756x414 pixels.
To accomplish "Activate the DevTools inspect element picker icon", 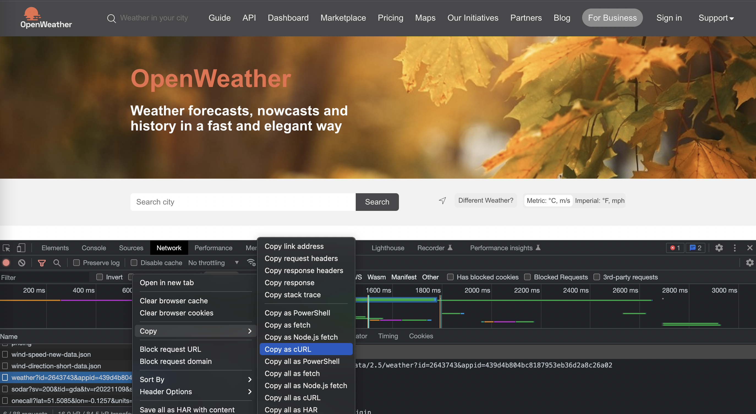I will pyautogui.click(x=6, y=248).
